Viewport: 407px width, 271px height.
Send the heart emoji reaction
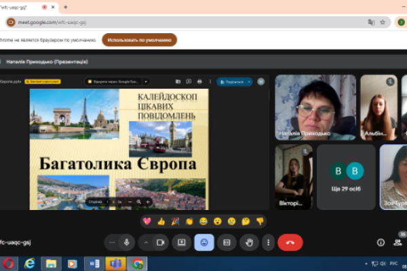click(146, 221)
